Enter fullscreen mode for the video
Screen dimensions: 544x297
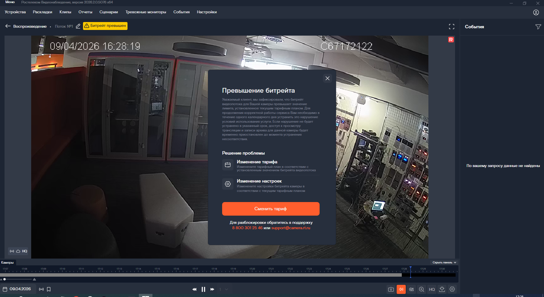coord(452,26)
